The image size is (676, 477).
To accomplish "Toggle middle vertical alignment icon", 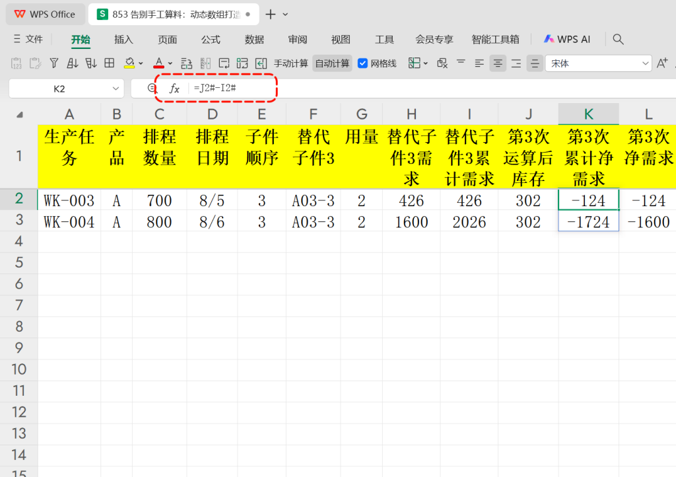I will click(x=535, y=63).
